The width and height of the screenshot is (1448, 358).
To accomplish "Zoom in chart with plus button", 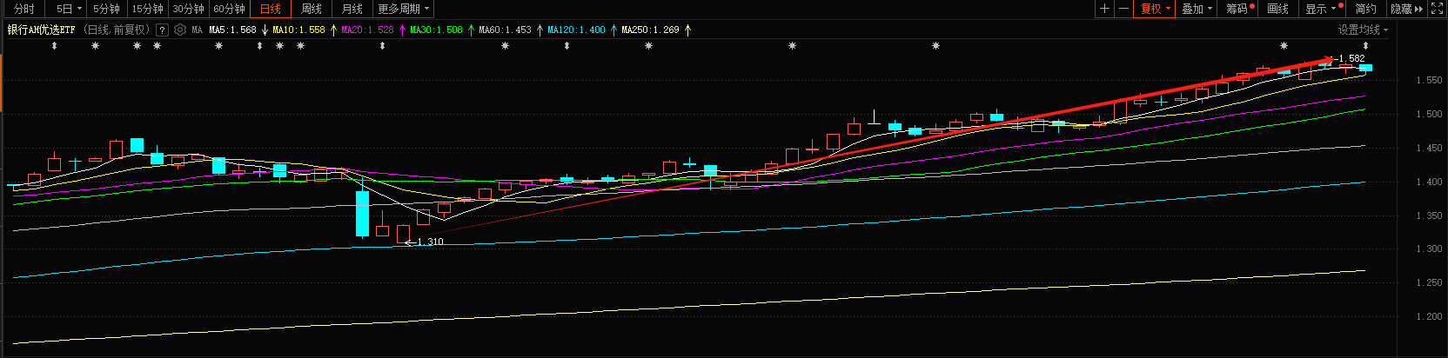I will coord(1104,9).
